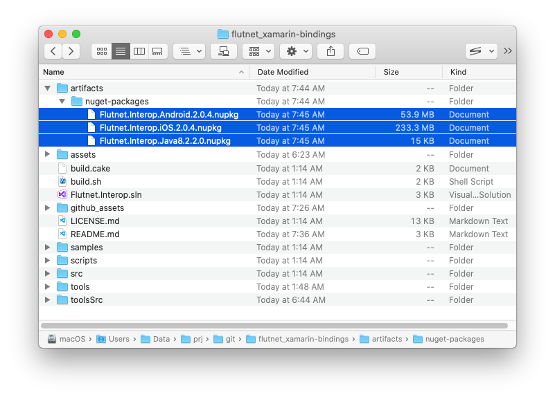Collapse the nuget-packages folder
This screenshot has width=555, height=399.
click(62, 102)
